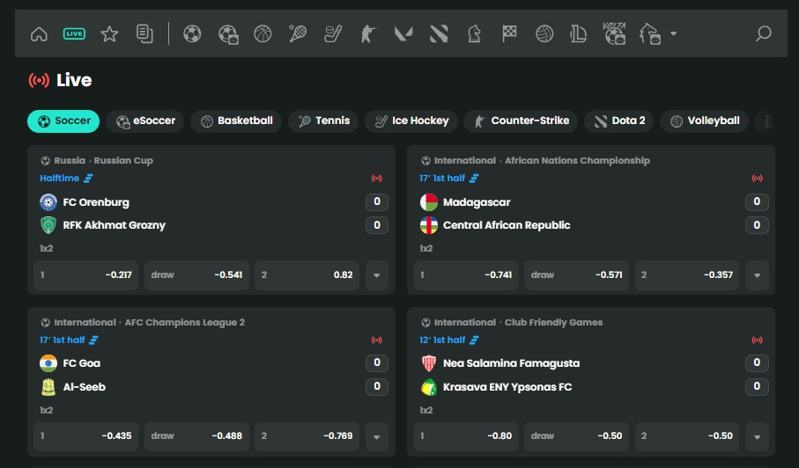Screen dimensions: 799x468
Task: Bet on draw in Nea Salamina match
Action: click(577, 436)
